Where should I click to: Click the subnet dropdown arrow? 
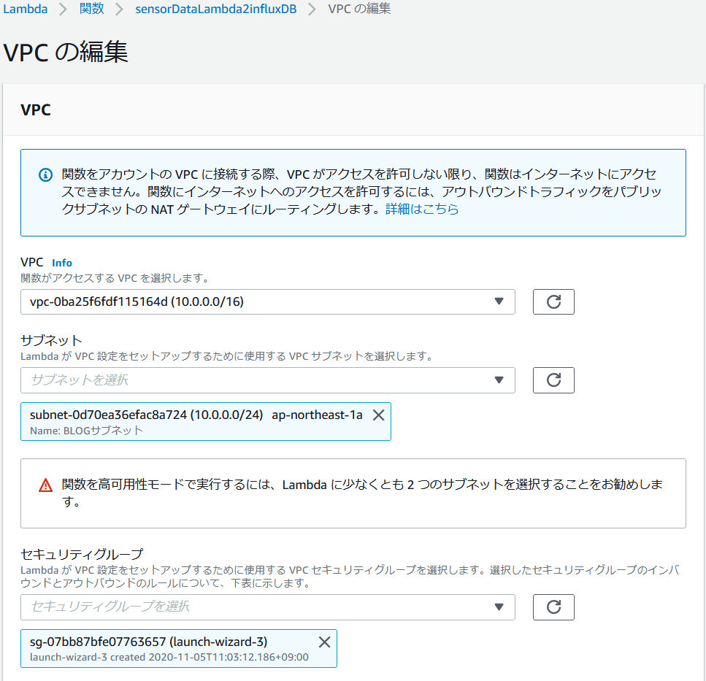(x=499, y=380)
